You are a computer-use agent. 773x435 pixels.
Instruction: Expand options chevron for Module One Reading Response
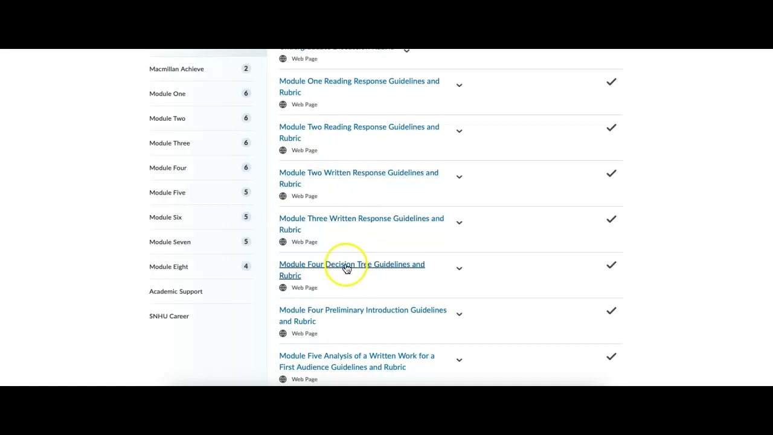459,85
